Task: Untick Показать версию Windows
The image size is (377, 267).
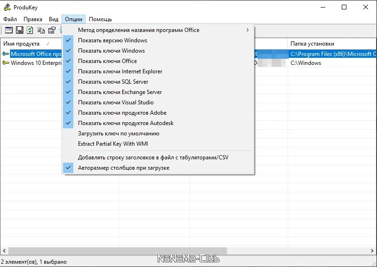Action: tap(158, 40)
